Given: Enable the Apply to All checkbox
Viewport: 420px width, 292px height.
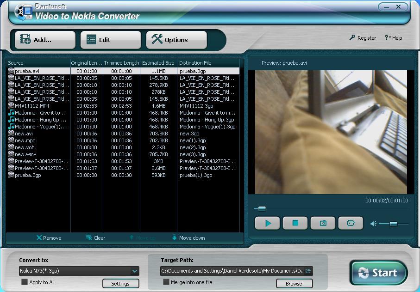Looking at the screenshot, I should pos(25,282).
